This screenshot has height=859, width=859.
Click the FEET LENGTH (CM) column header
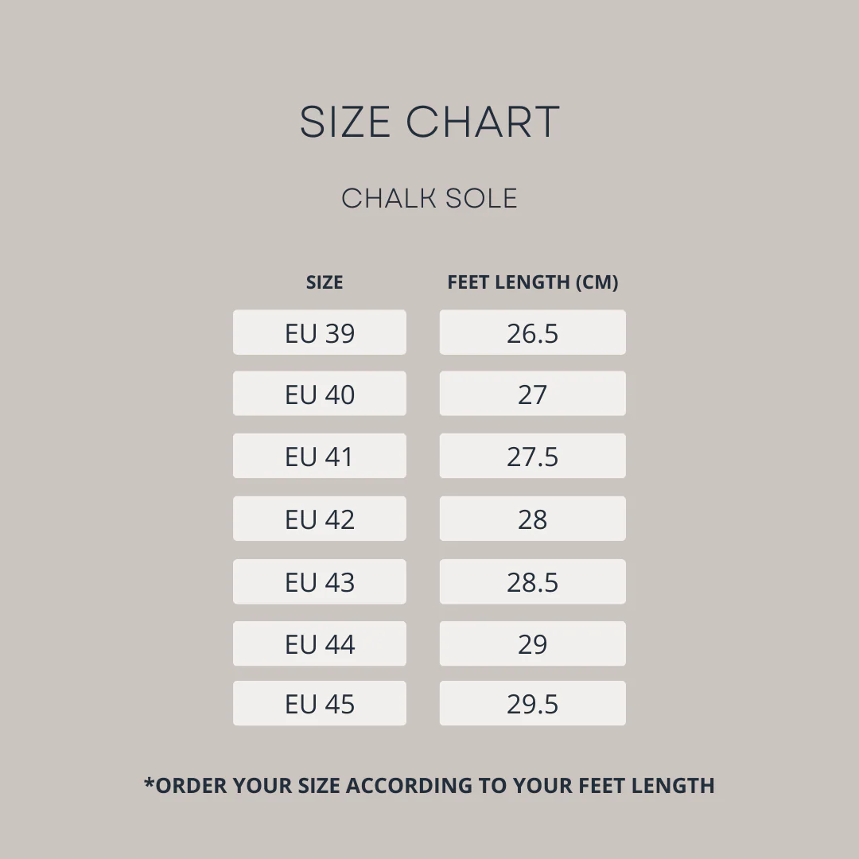click(532, 282)
